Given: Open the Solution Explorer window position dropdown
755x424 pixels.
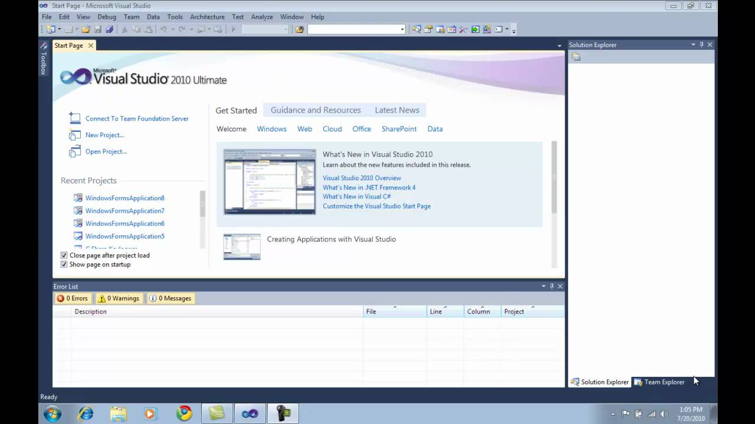Looking at the screenshot, I should 693,45.
